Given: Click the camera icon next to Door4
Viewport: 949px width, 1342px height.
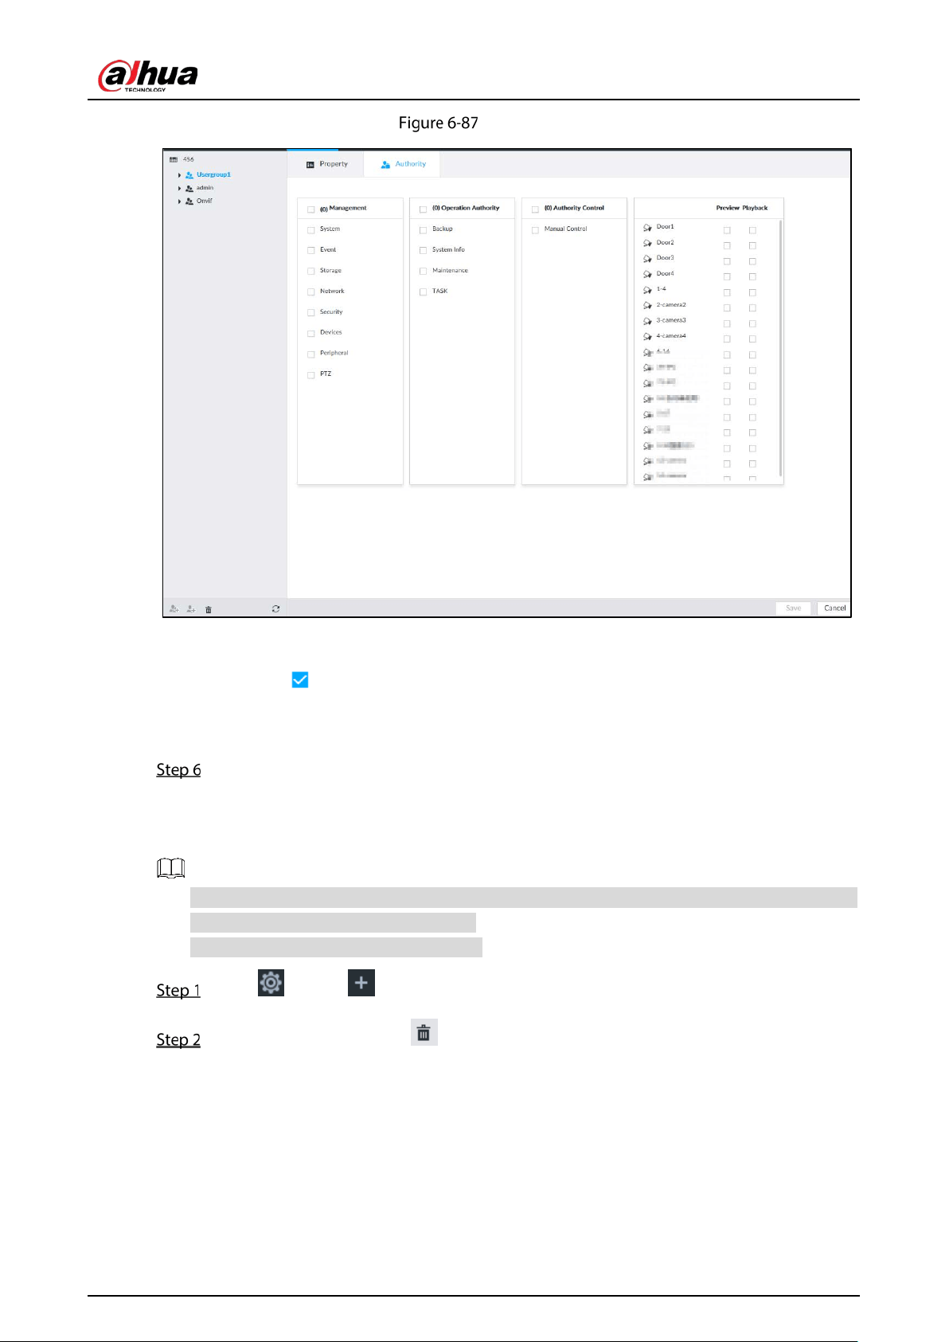Looking at the screenshot, I should [x=648, y=274].
